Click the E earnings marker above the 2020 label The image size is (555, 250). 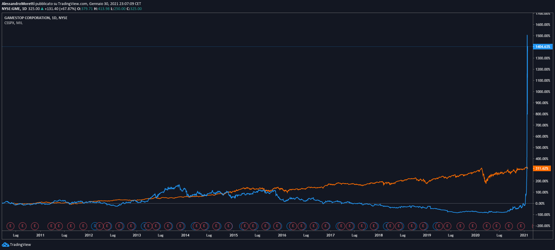[x=473, y=226]
